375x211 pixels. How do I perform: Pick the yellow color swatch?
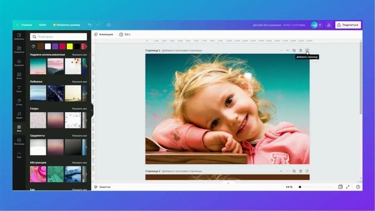tap(70, 46)
